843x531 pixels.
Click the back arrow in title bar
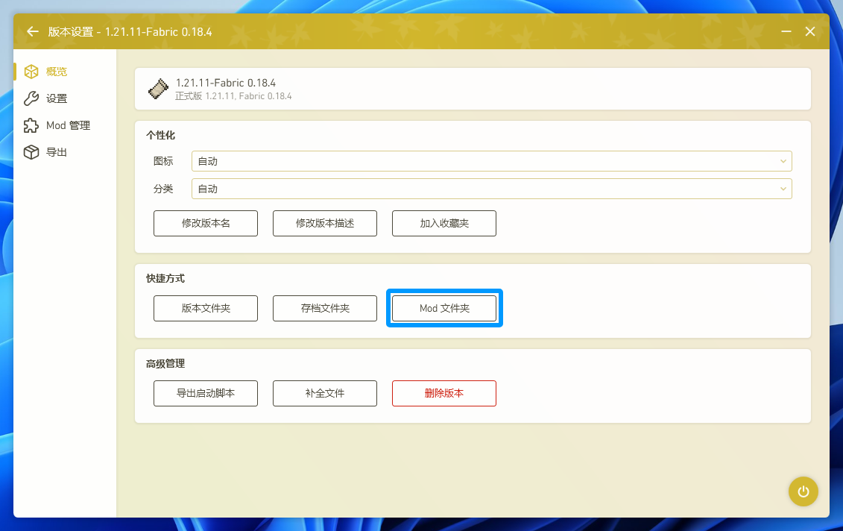32,32
